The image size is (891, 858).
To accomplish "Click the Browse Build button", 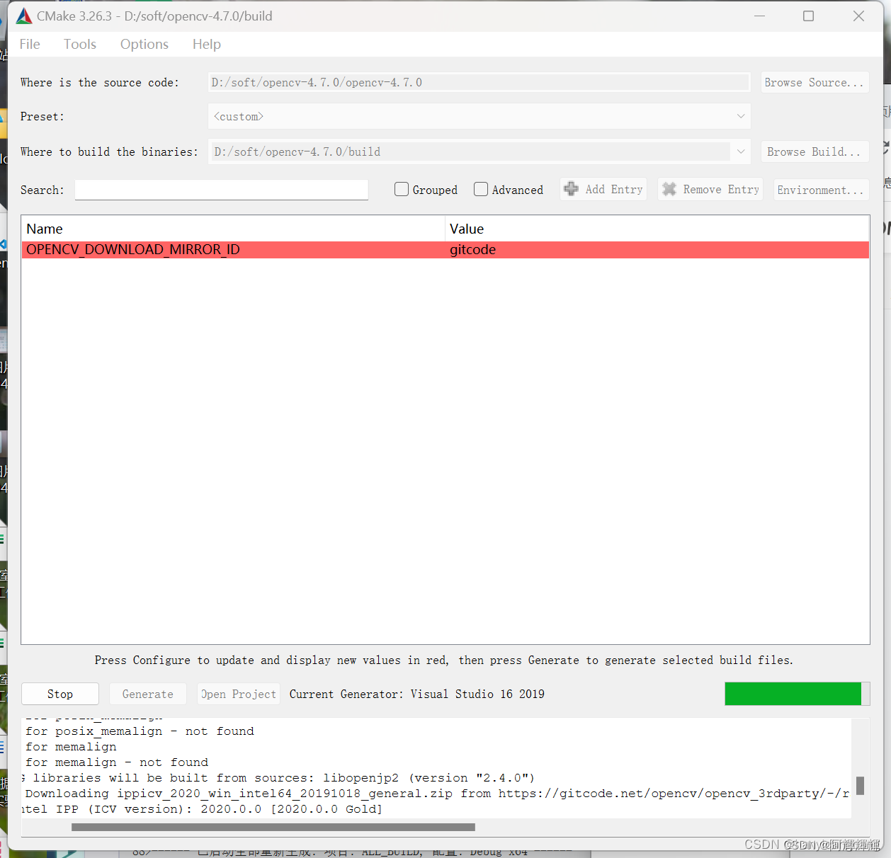I will point(815,151).
